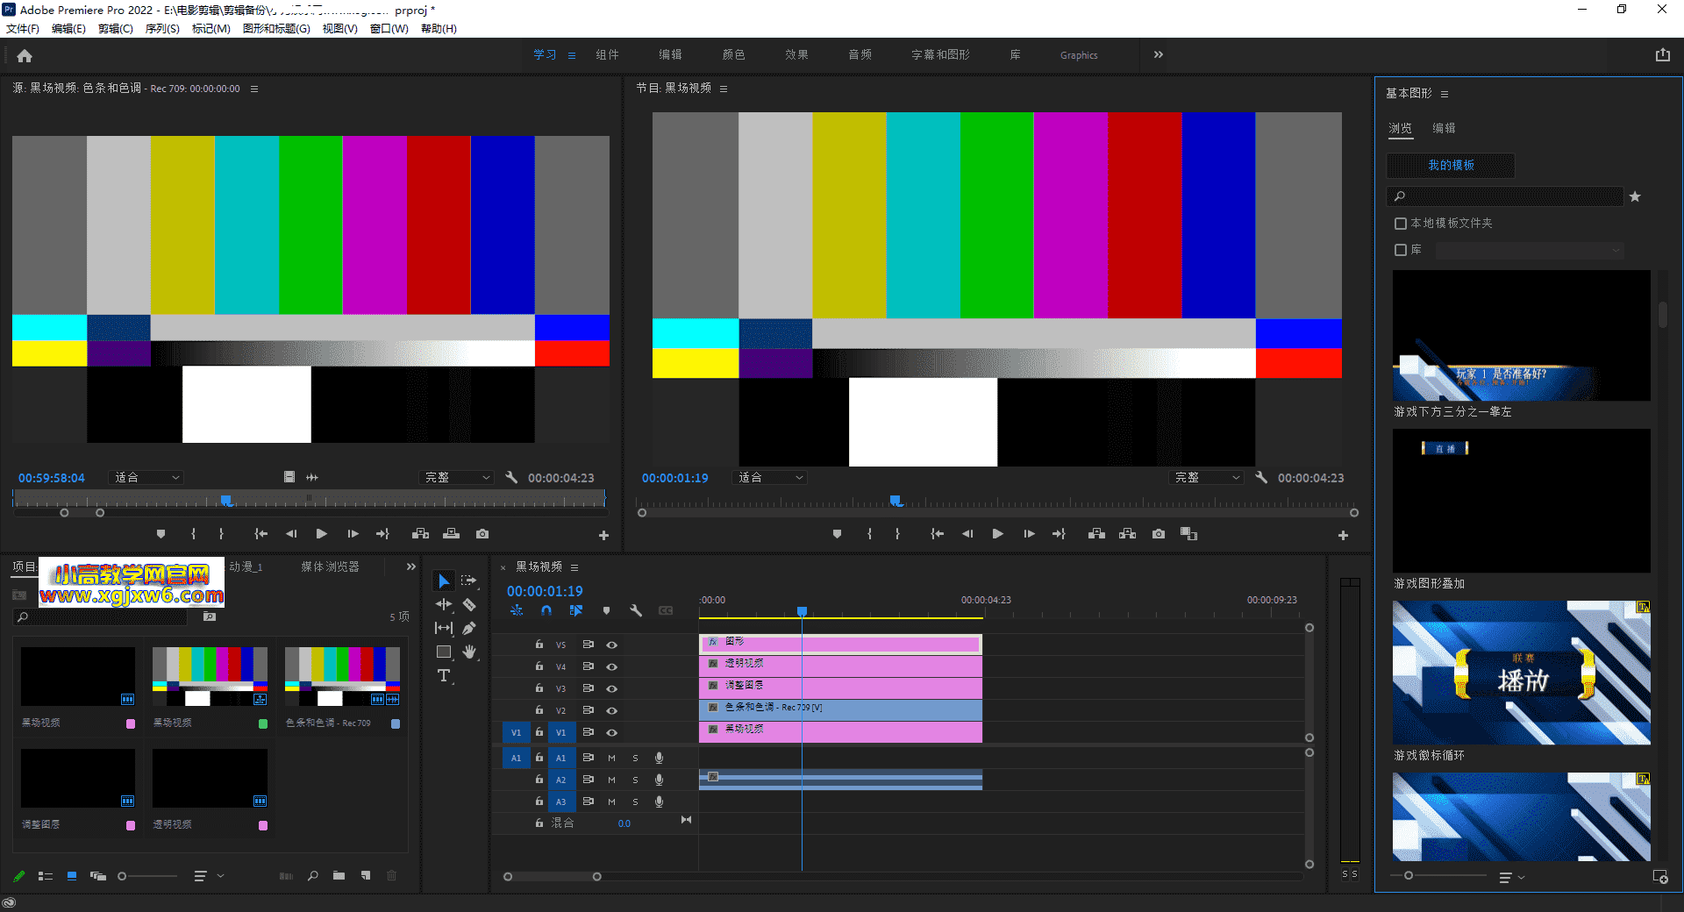Expand project panel tabs overflow chevrons

coord(411,566)
